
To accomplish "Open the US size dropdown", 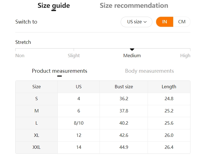I will pyautogui.click(x=136, y=22).
